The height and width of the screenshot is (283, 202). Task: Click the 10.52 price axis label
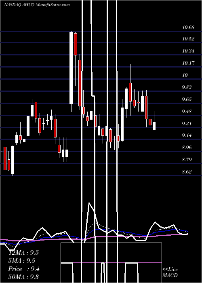(x=188, y=39)
